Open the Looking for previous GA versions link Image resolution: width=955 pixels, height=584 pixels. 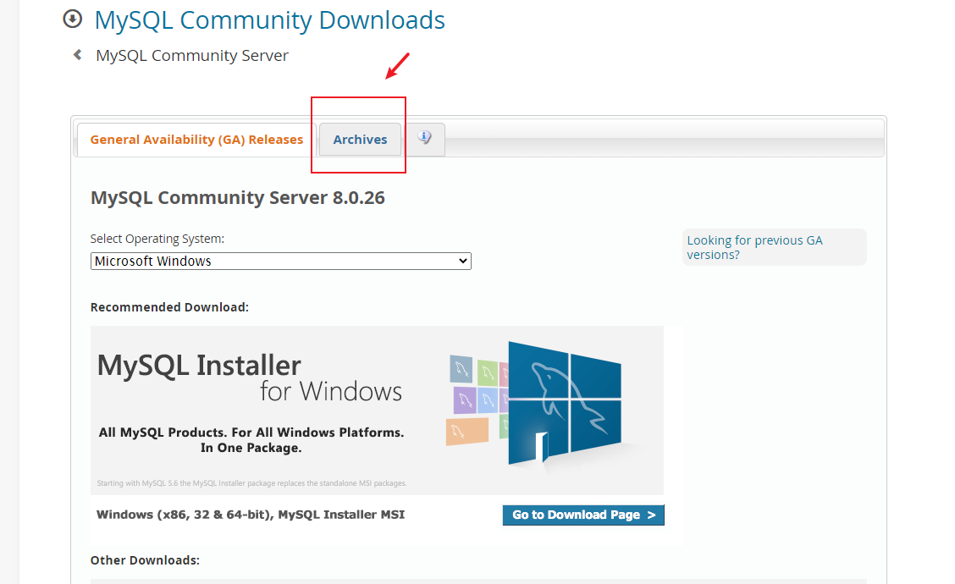(x=754, y=247)
